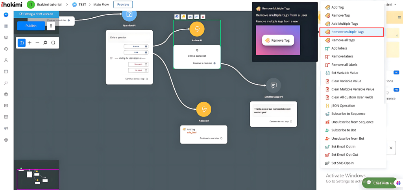Select Set Variable Value menu entry
This screenshot has width=403, height=190.
click(344, 73)
